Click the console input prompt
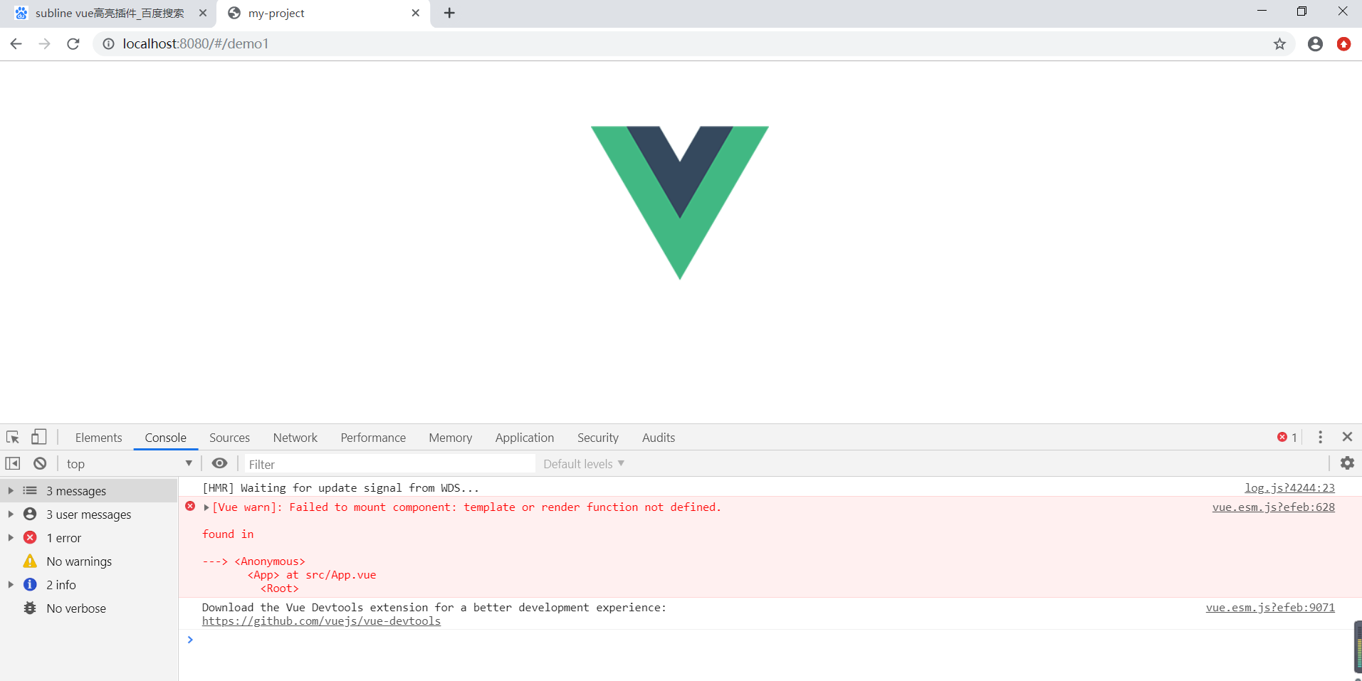1362x681 pixels. 769,640
